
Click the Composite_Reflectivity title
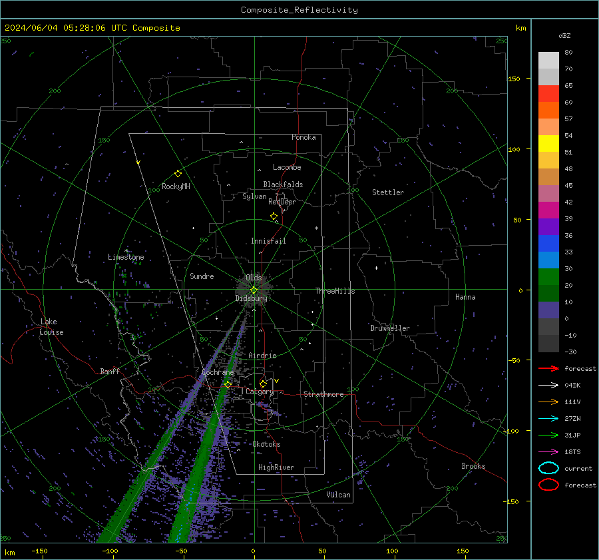(299, 10)
